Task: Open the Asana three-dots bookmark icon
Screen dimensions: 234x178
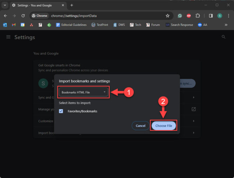Action: (x=31, y=25)
